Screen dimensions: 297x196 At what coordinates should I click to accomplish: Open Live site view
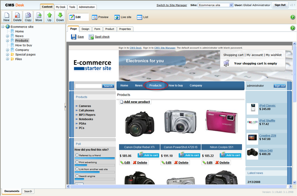click(123, 17)
